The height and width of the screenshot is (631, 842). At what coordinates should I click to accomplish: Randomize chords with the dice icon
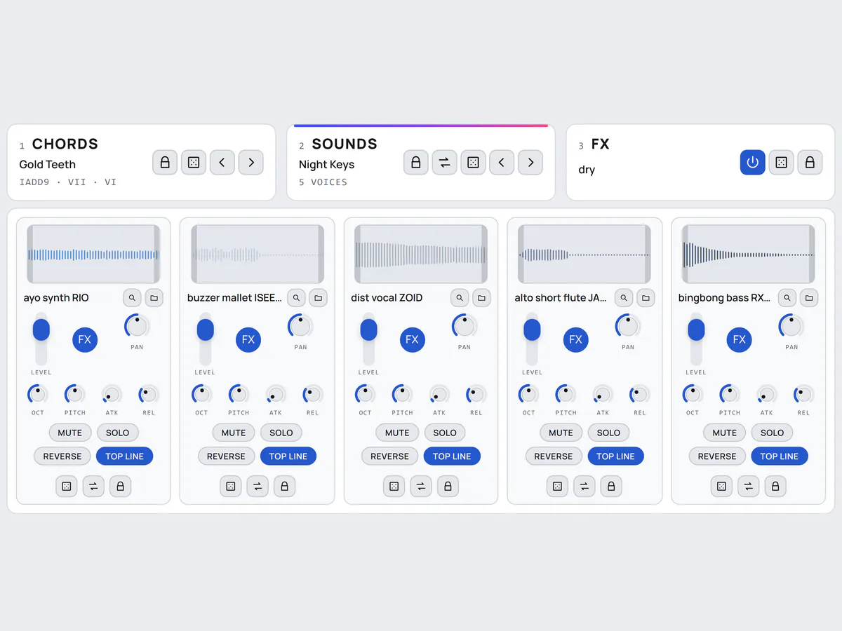194,163
